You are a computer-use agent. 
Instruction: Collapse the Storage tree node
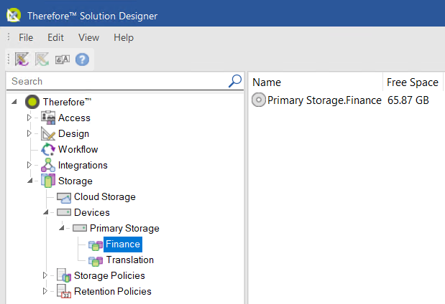(x=30, y=180)
